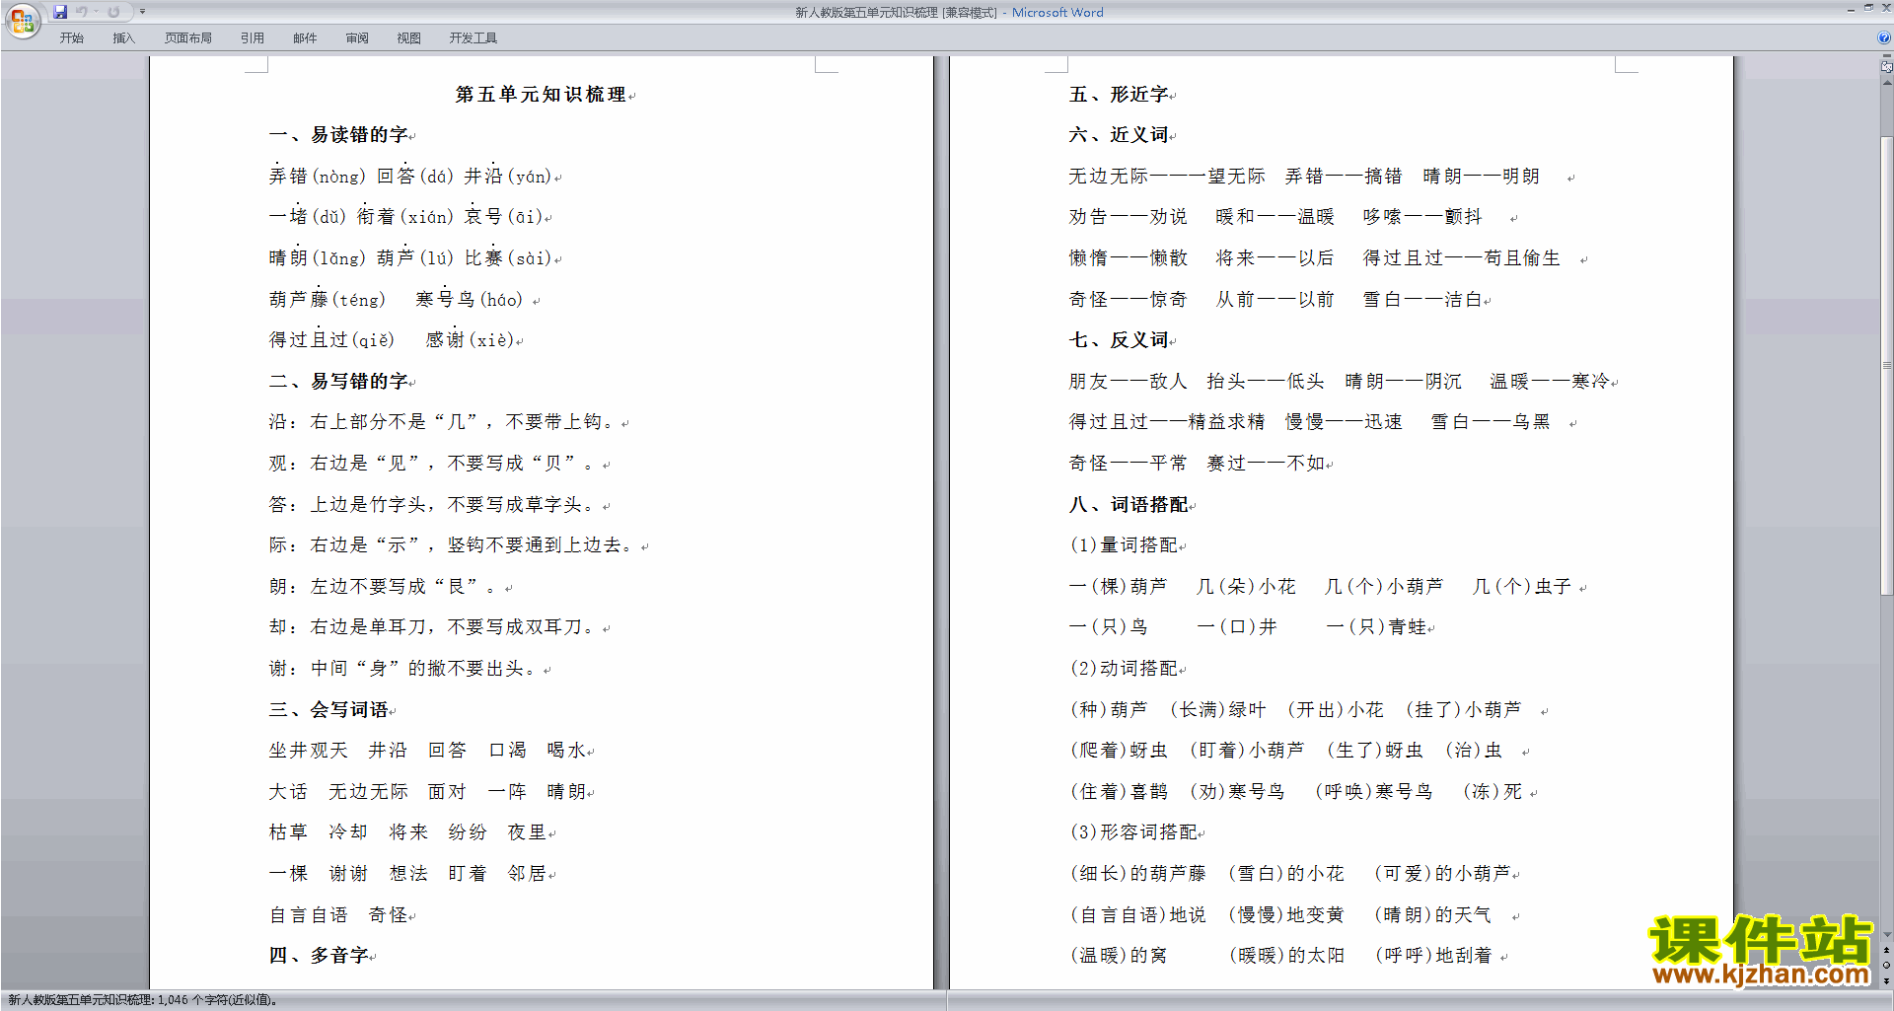
Task: Click the line starting with 却:右边是单耳刀
Action: pyautogui.click(x=435, y=627)
